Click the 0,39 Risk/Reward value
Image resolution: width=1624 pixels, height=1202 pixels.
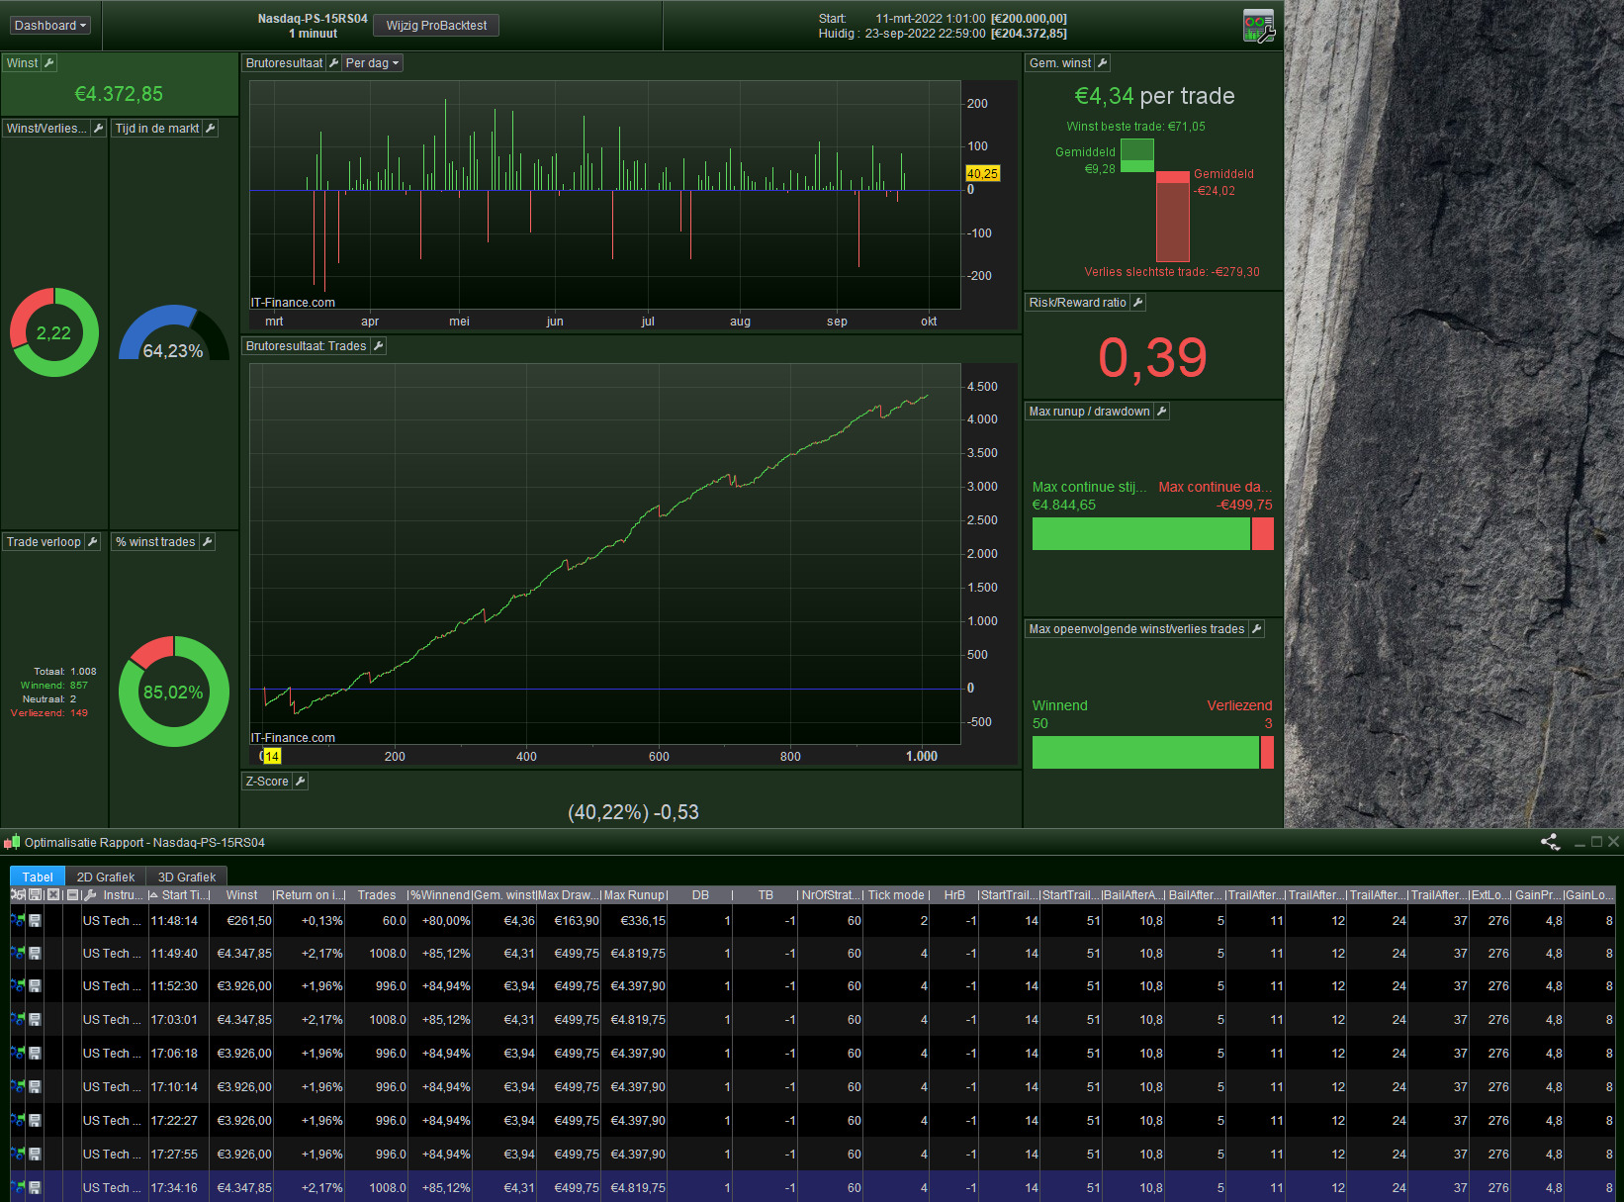point(1152,357)
